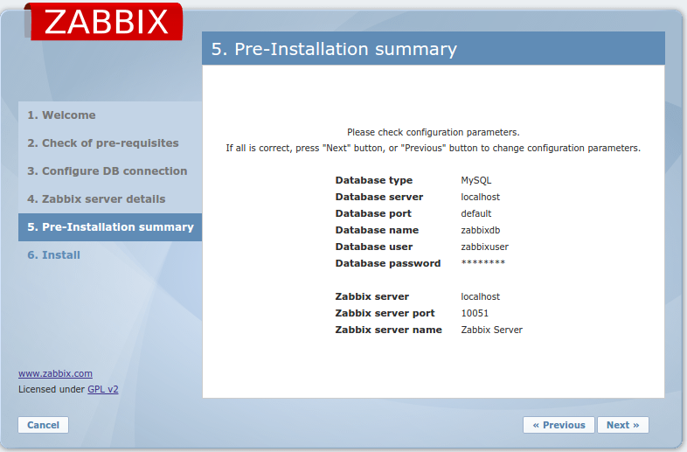Click the Zabbix server value localhost

480,296
